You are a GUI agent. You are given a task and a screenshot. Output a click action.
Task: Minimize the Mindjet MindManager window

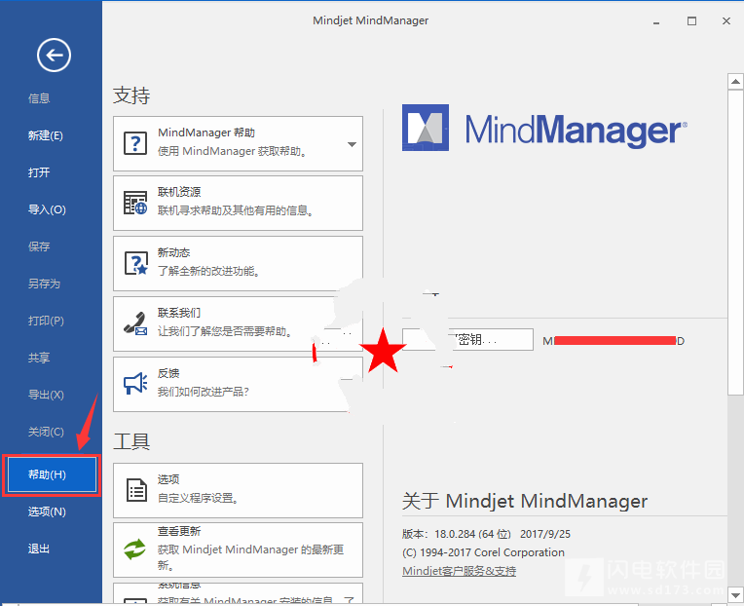tap(656, 21)
